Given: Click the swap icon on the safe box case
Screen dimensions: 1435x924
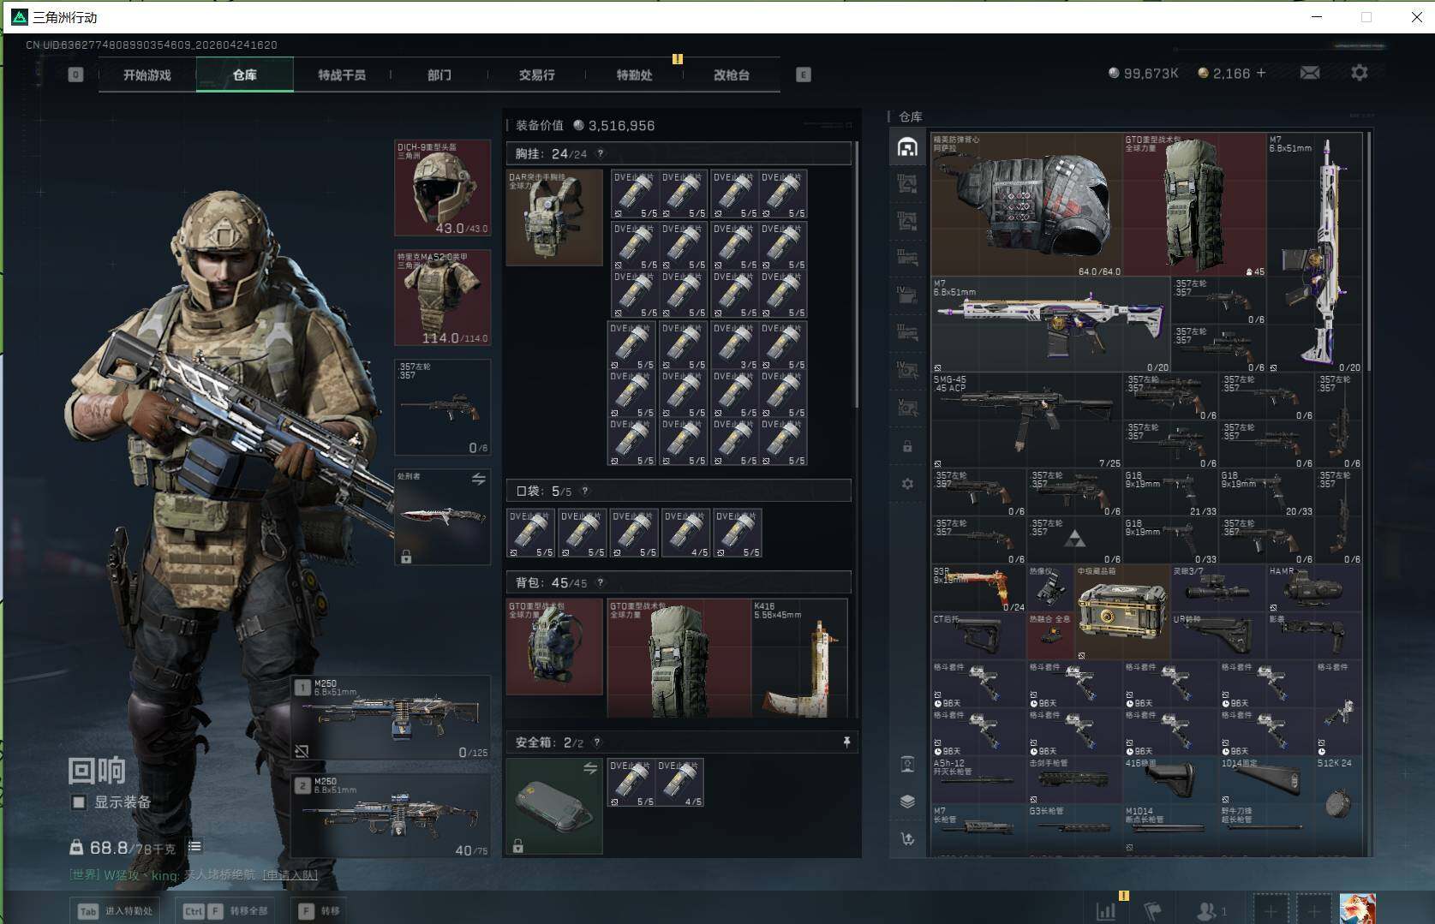Looking at the screenshot, I should [x=590, y=769].
